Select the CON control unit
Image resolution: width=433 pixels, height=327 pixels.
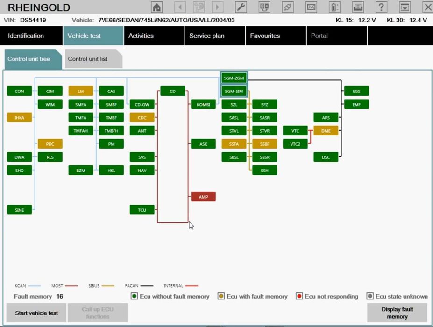point(19,91)
